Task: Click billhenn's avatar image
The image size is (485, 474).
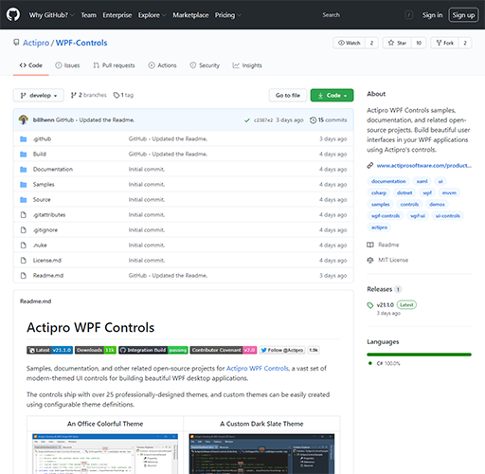Action: (x=24, y=119)
